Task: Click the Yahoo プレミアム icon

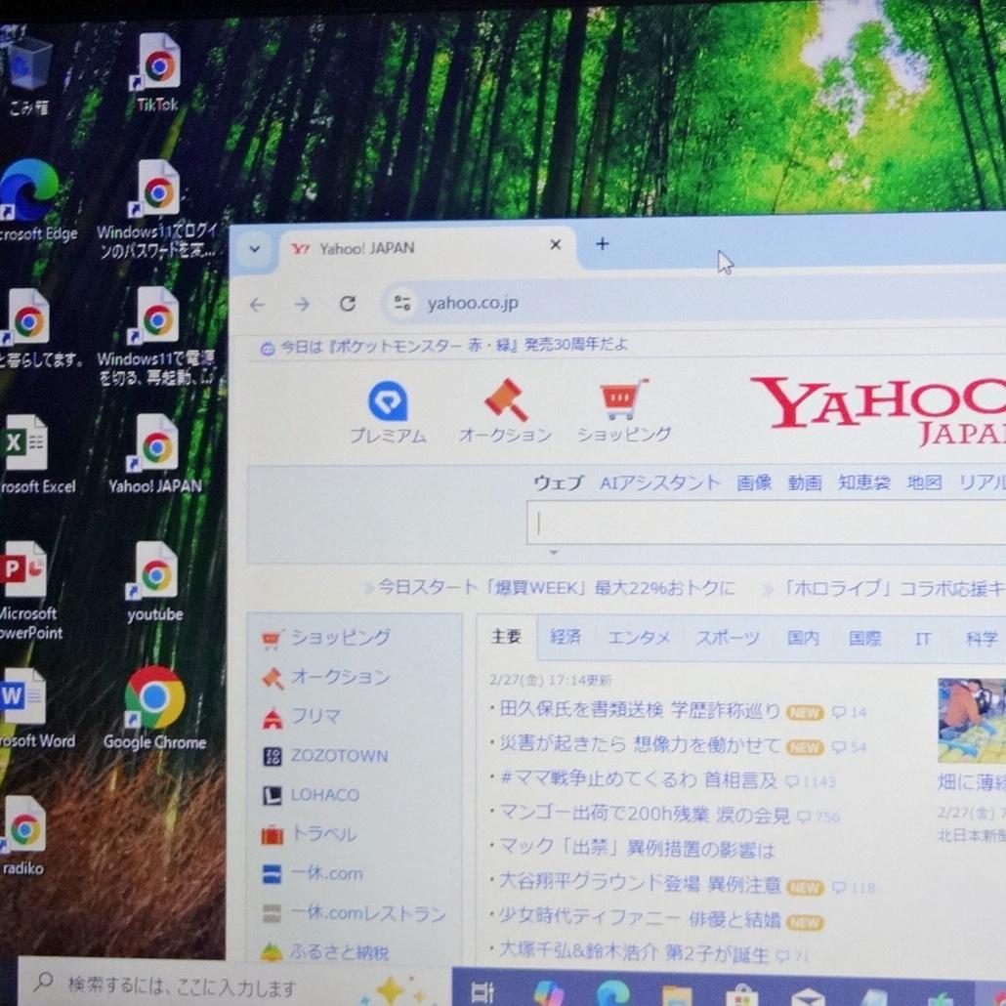Action: [388, 410]
